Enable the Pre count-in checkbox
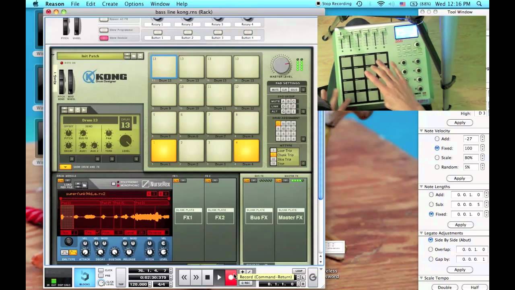515x290 pixels. tap(101, 276)
